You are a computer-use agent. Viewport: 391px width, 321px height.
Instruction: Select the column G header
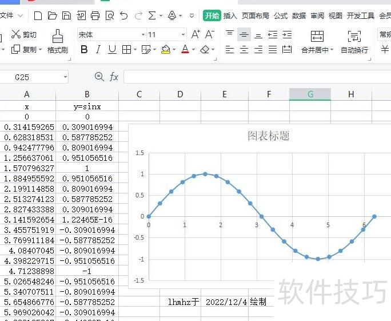pos(310,94)
